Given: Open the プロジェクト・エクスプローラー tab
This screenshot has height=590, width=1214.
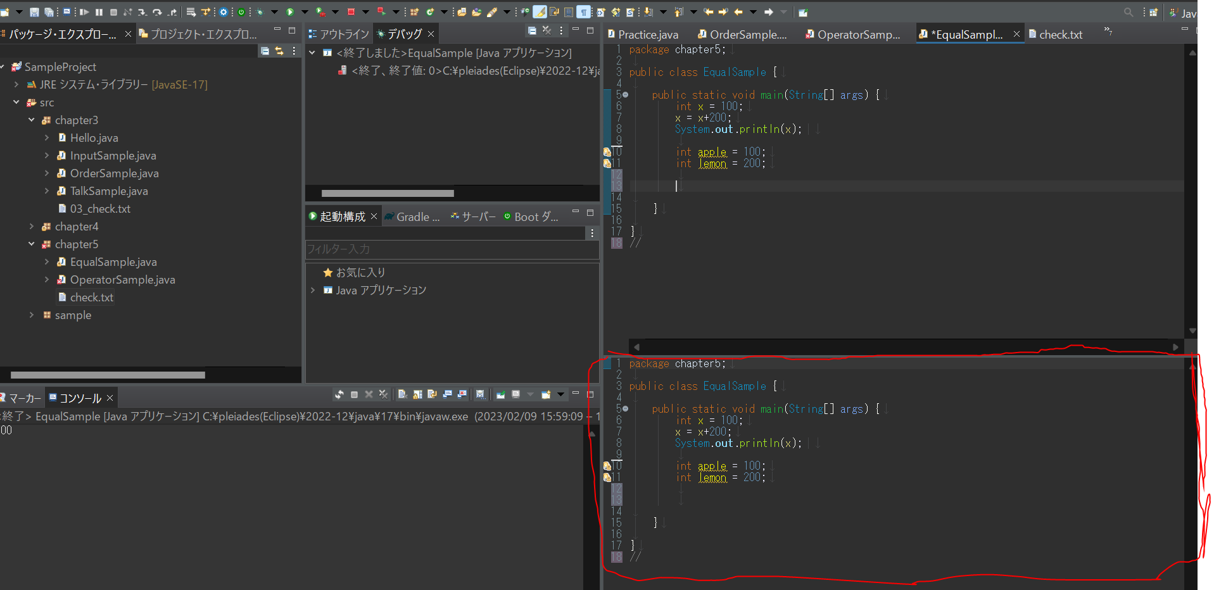Looking at the screenshot, I should [x=198, y=34].
